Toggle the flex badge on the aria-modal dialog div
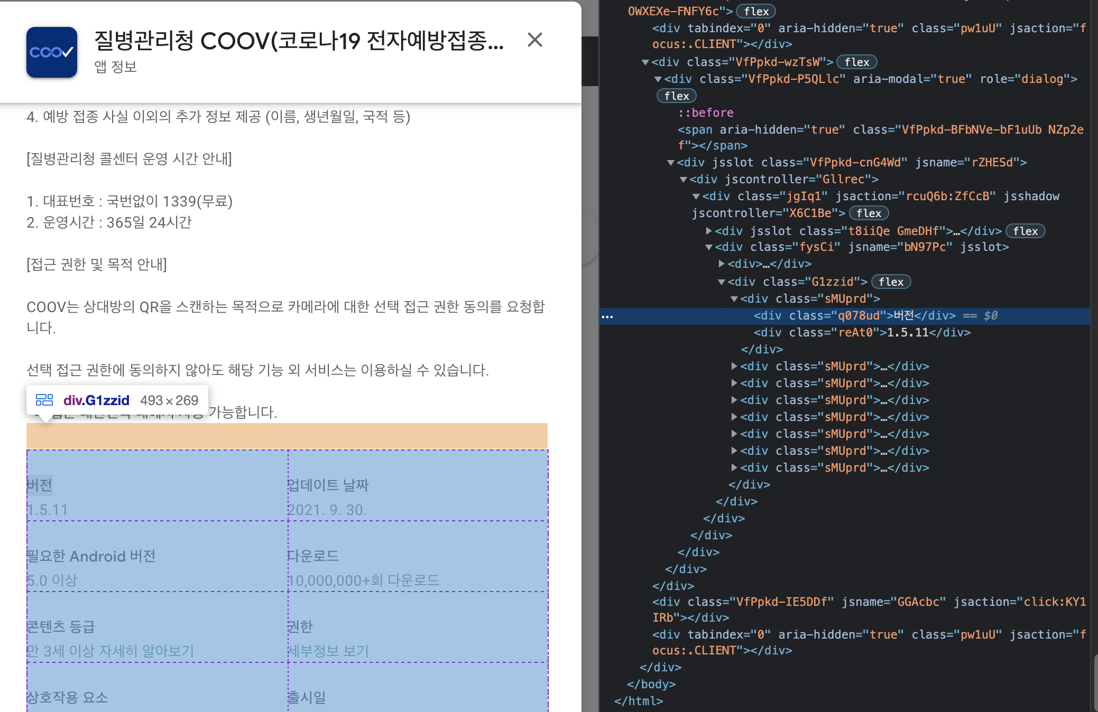The width and height of the screenshot is (1098, 712). [676, 96]
